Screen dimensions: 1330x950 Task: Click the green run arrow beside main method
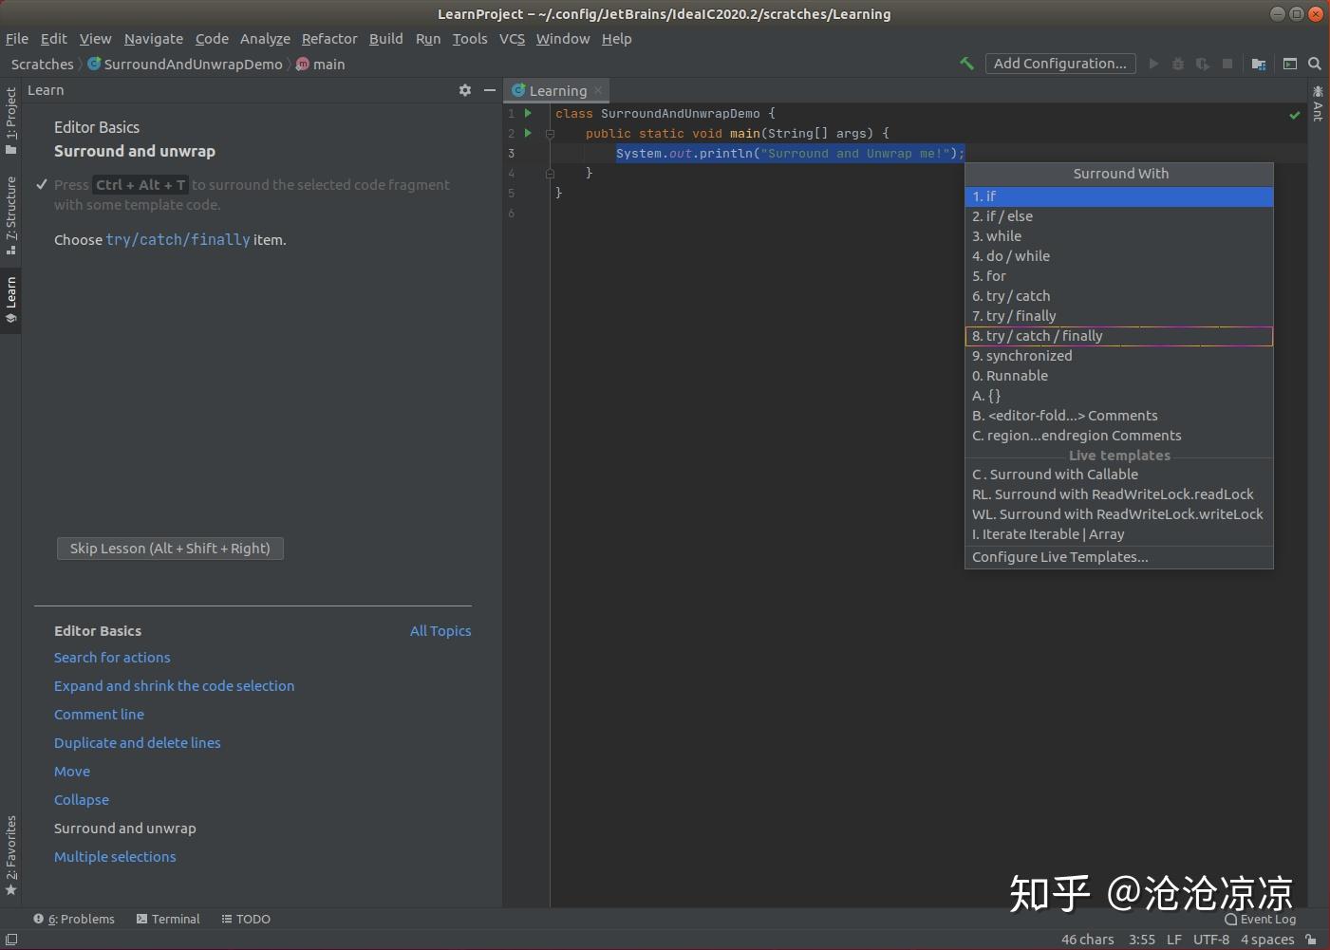click(528, 133)
